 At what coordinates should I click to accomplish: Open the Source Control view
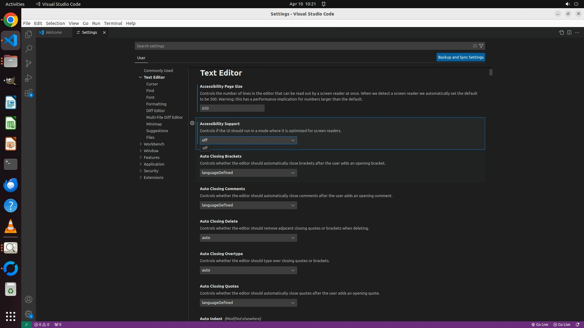(x=29, y=63)
